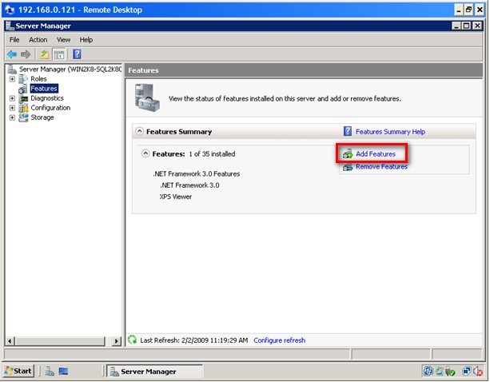This screenshot has height=382, width=490.
Task: Expand the Diagnostics tree node
Action: pyautogui.click(x=12, y=98)
